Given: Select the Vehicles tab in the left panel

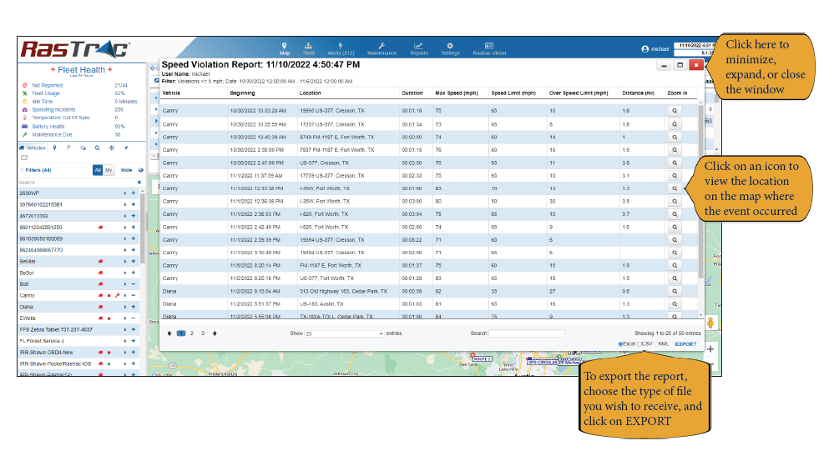Looking at the screenshot, I should (x=33, y=148).
